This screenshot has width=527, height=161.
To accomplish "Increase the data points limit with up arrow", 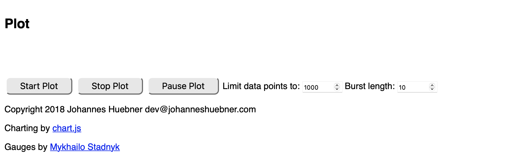I will (x=337, y=85).
